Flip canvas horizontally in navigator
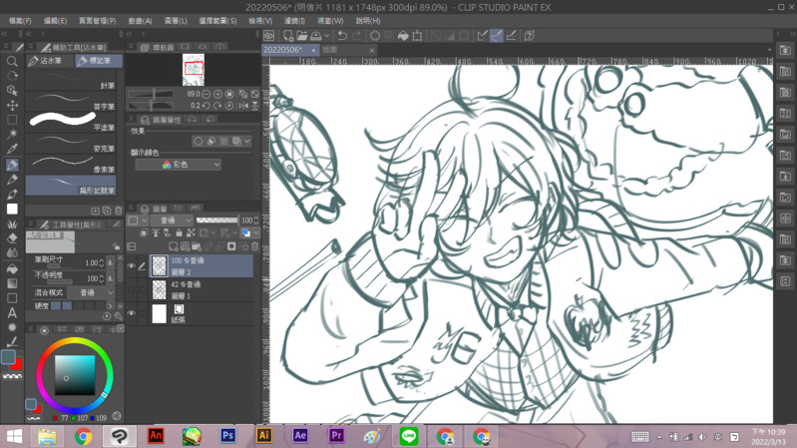 [243, 106]
